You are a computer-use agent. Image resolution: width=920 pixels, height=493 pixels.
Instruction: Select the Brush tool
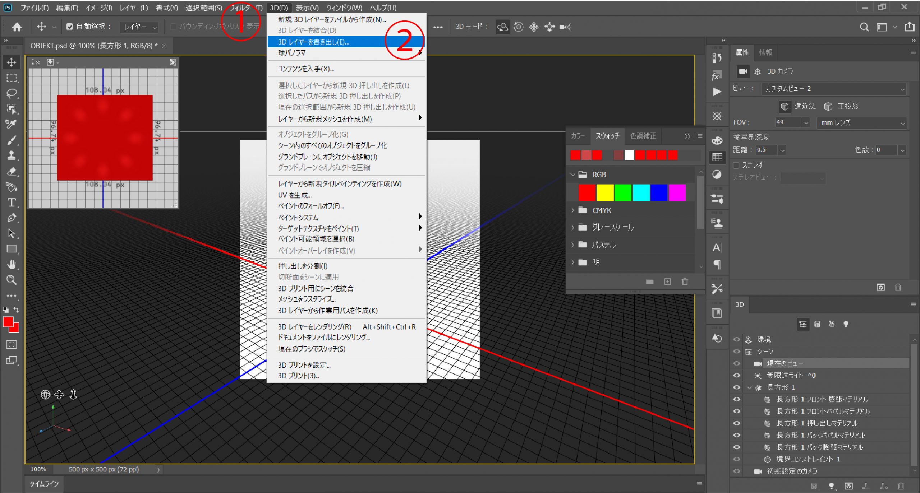coord(11,140)
